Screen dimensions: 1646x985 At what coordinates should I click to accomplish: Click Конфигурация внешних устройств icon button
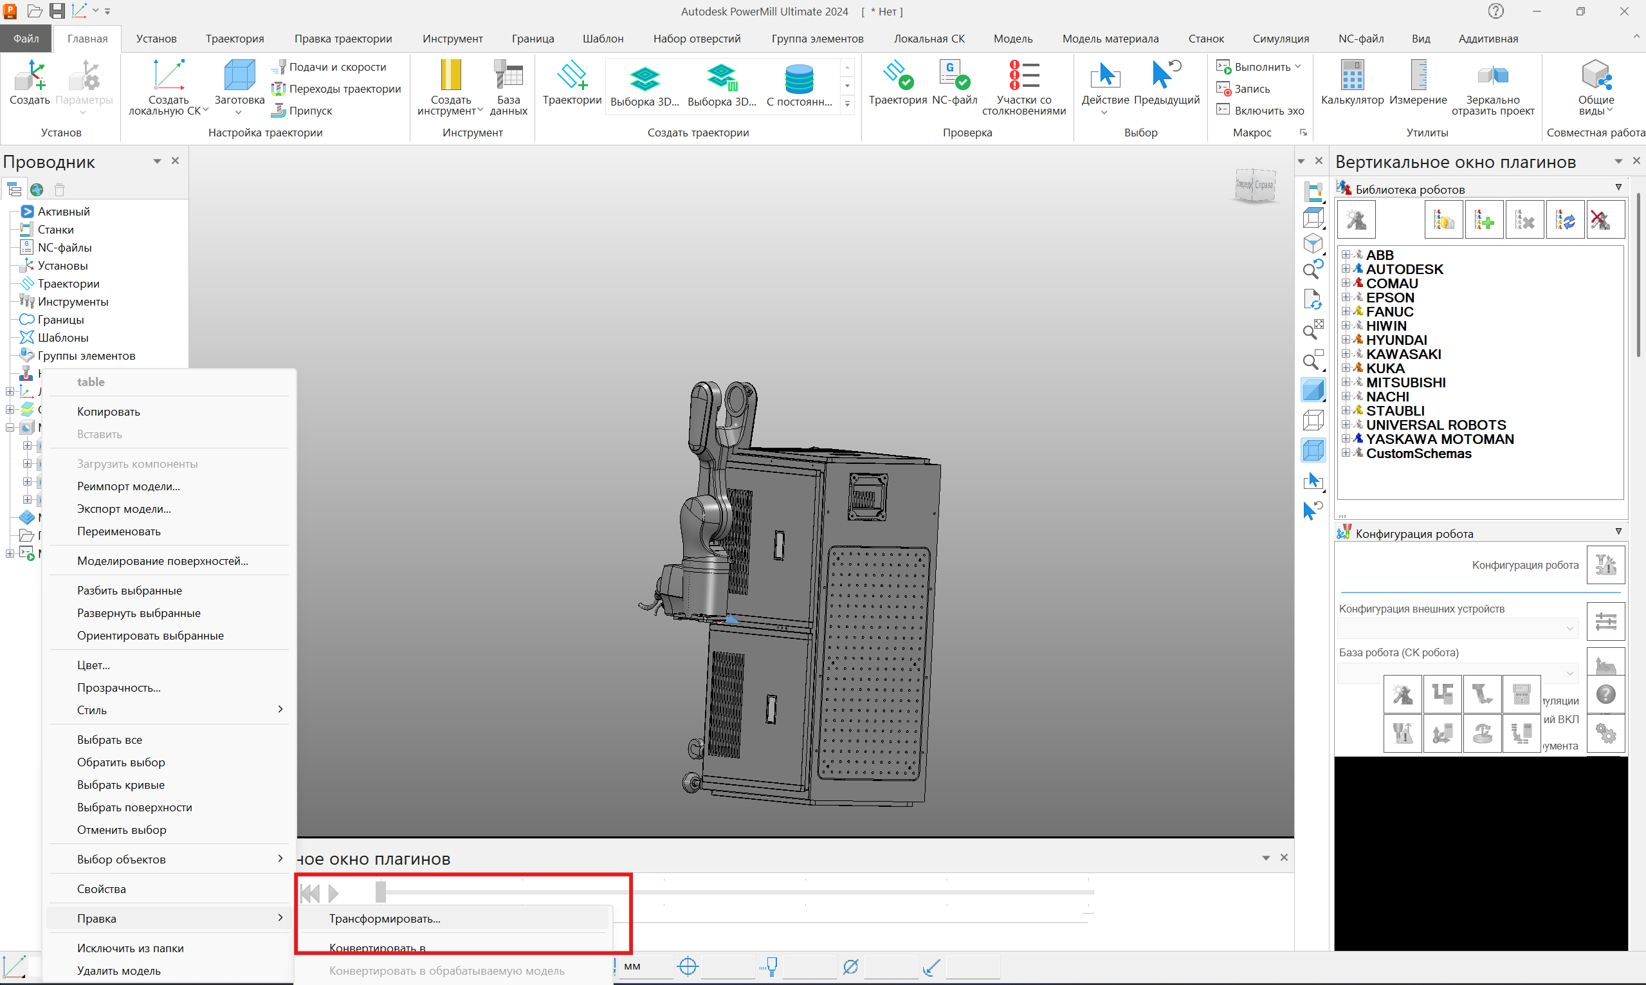tap(1605, 621)
